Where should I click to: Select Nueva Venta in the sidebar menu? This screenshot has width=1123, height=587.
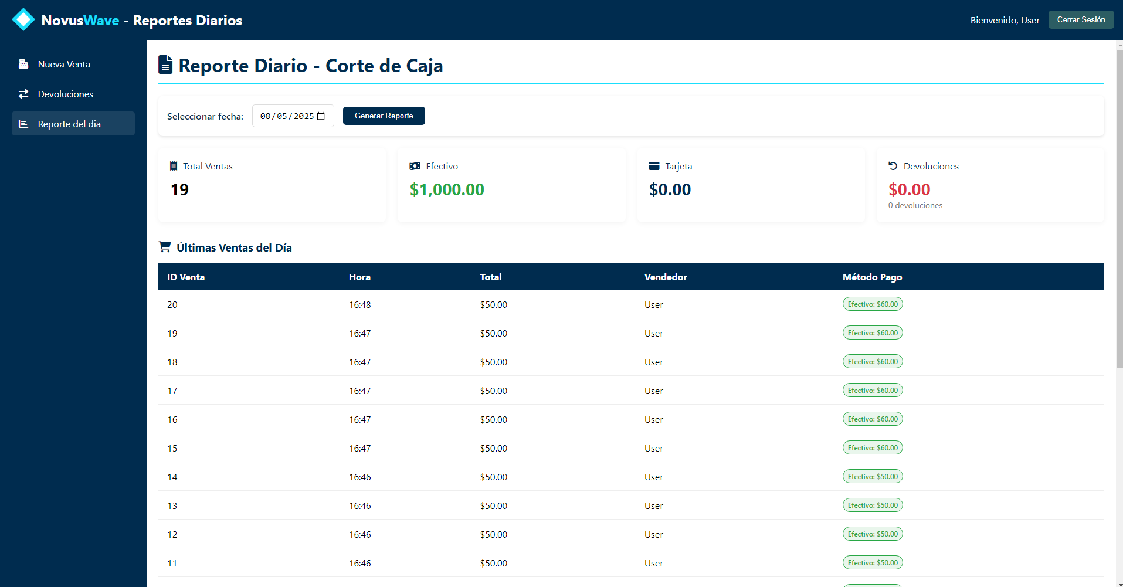click(x=63, y=63)
